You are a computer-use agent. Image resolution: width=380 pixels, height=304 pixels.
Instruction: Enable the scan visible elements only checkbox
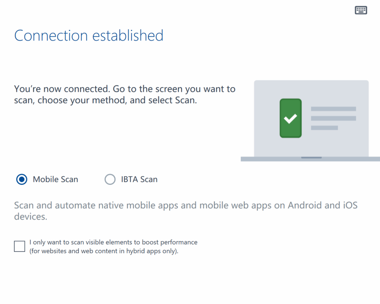coord(19,246)
